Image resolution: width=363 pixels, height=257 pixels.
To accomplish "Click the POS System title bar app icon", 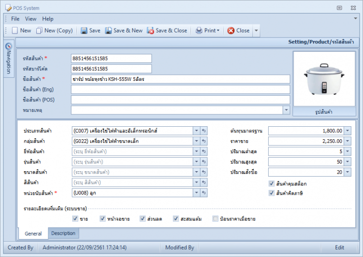I will [8, 8].
